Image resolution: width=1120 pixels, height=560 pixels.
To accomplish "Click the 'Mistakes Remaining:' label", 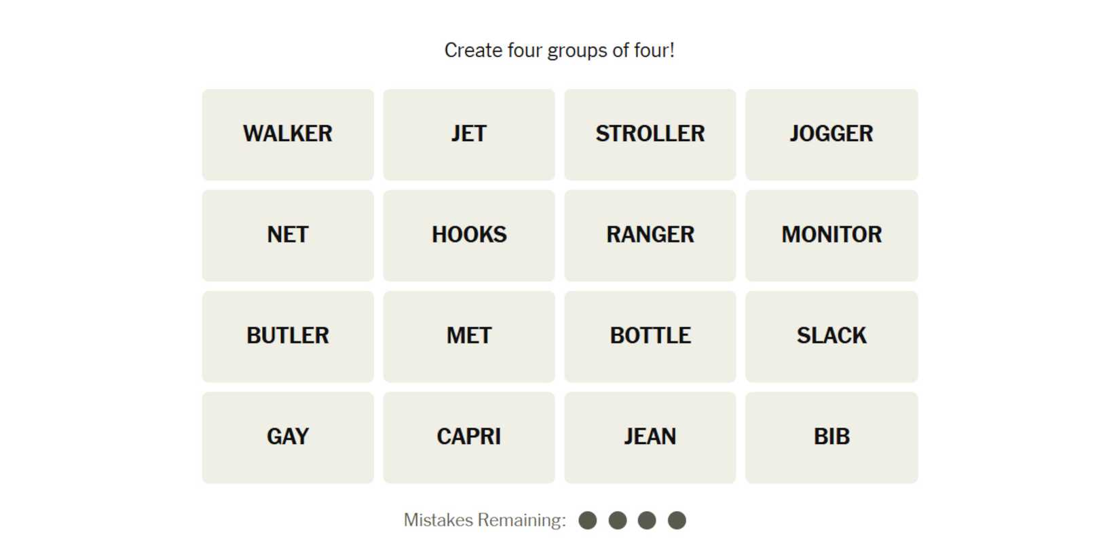I will [x=485, y=521].
